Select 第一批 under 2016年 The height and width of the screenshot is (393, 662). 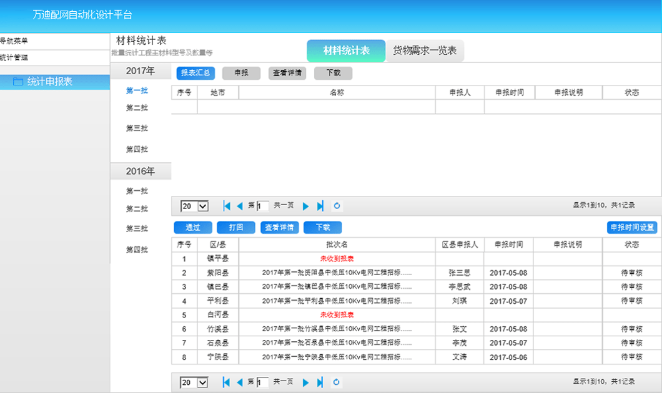[x=137, y=191]
